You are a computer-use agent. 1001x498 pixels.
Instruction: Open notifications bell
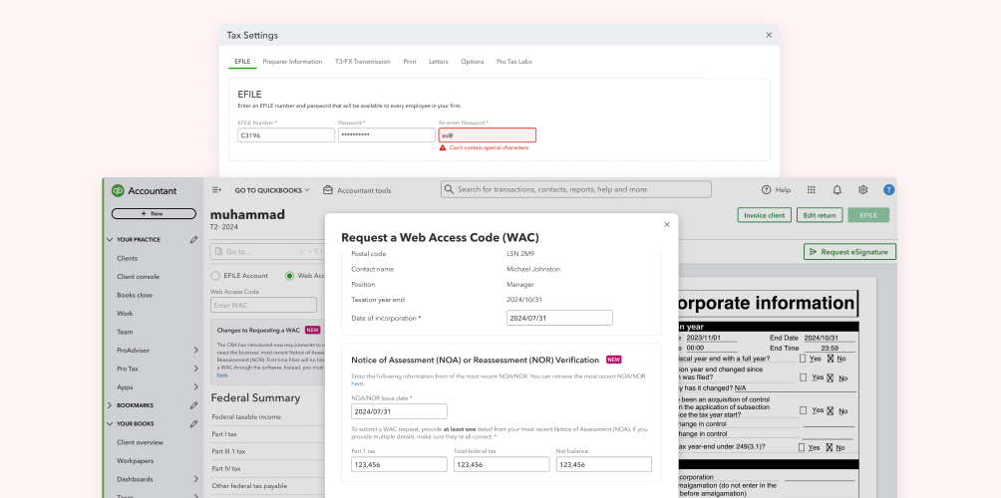[x=836, y=189]
